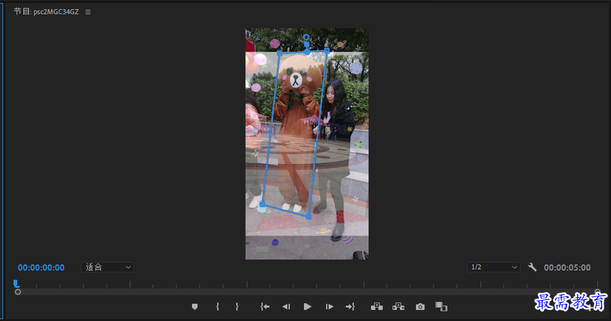Open the comparison view button

(441, 307)
